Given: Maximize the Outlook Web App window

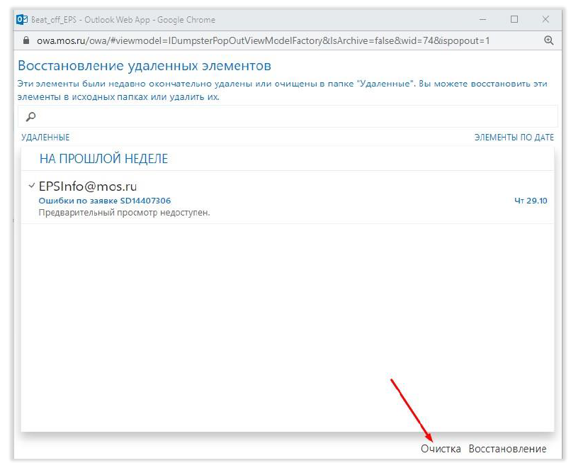Looking at the screenshot, I should [x=514, y=19].
